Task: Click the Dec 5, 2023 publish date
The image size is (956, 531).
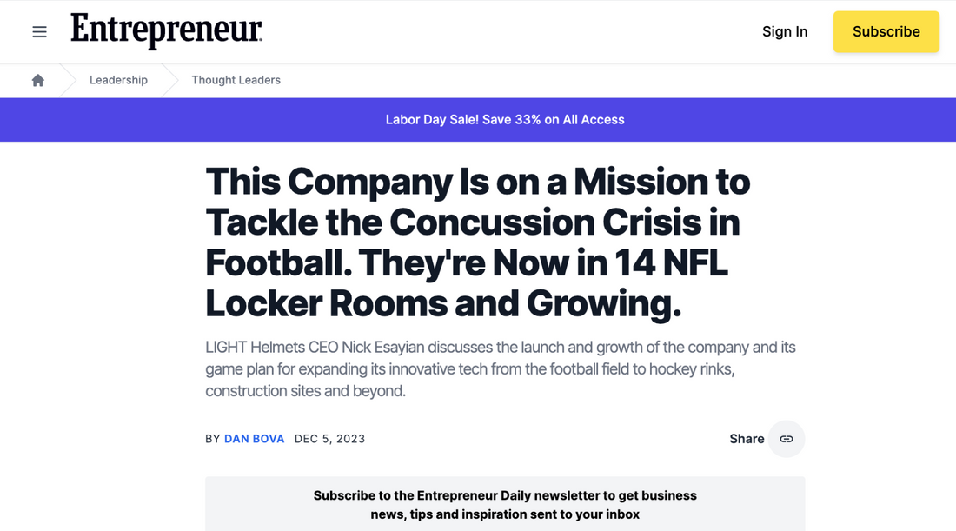Action: click(329, 439)
